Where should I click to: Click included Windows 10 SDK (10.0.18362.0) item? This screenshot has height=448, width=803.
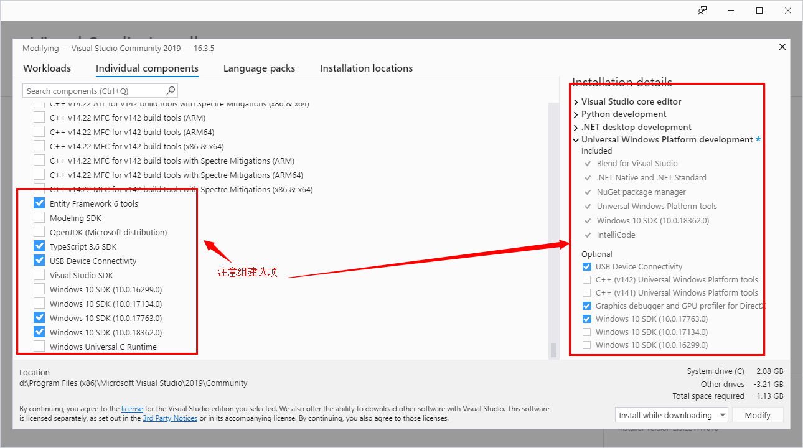pos(653,220)
